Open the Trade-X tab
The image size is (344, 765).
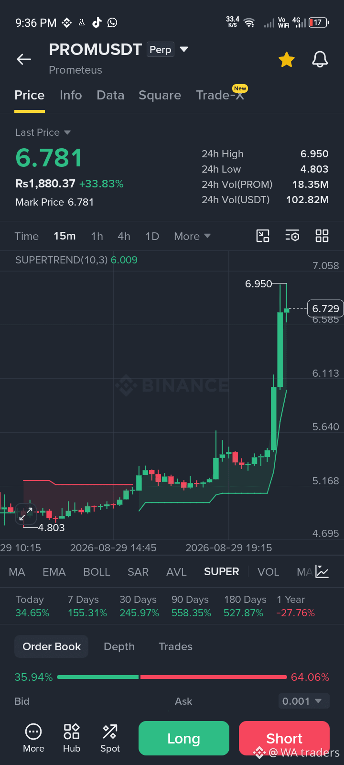[220, 95]
